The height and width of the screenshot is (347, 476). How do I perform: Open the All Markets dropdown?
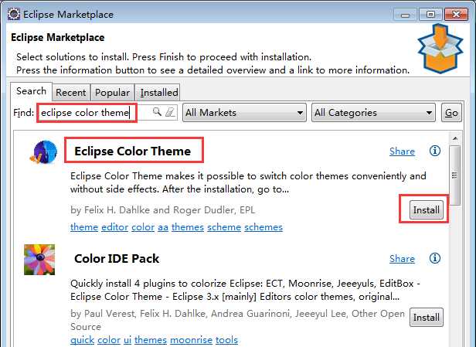pos(244,113)
